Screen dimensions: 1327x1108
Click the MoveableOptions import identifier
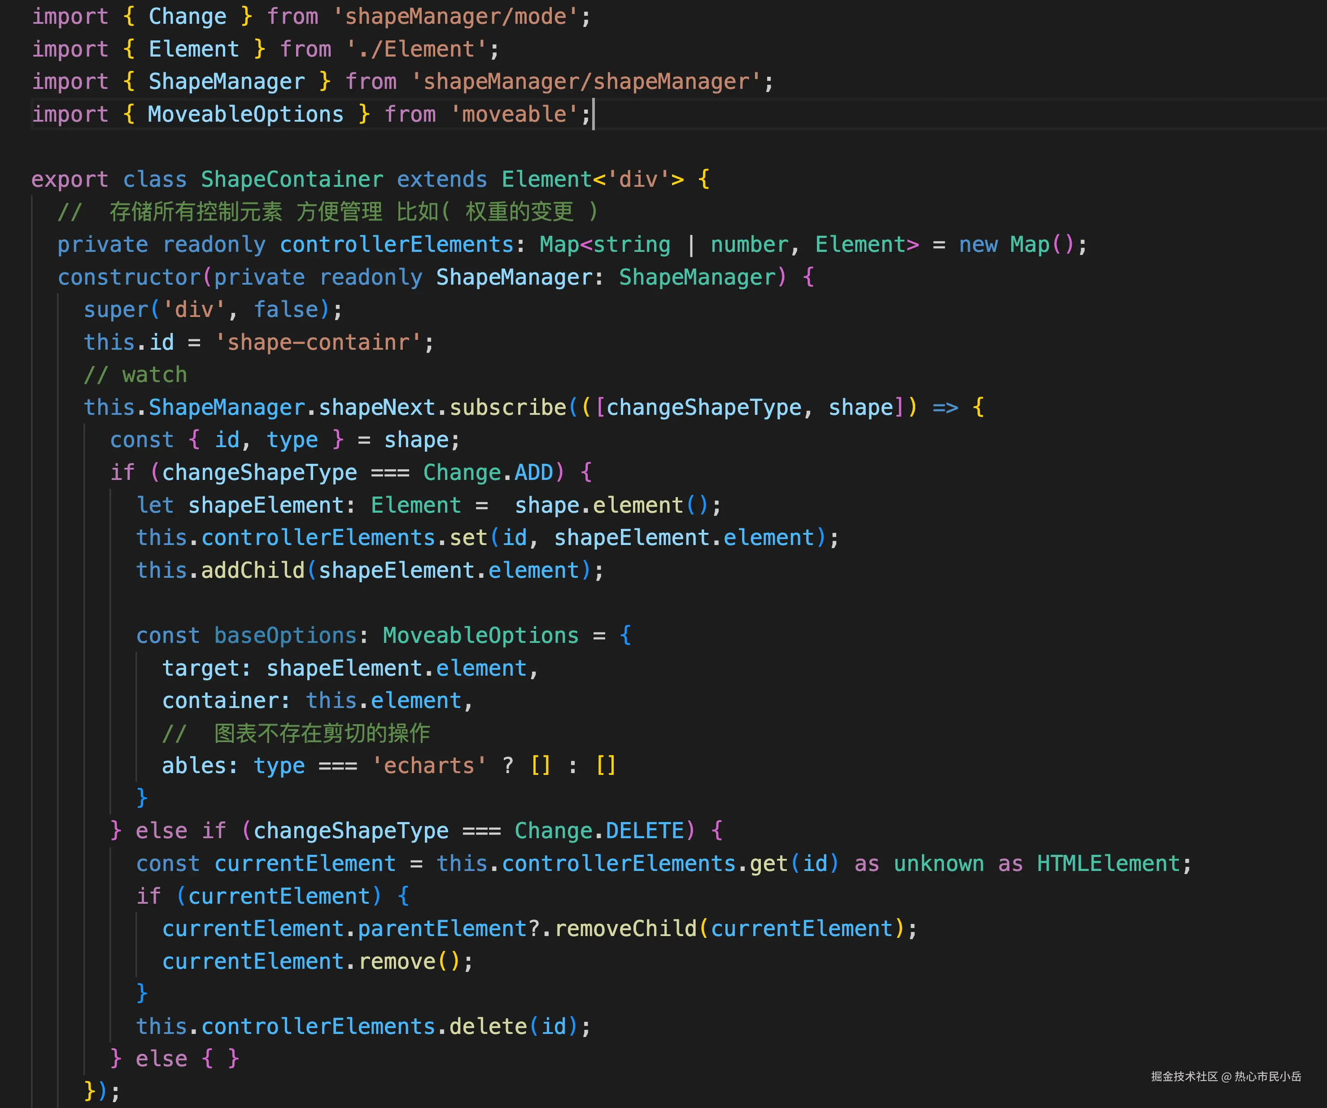coord(245,114)
